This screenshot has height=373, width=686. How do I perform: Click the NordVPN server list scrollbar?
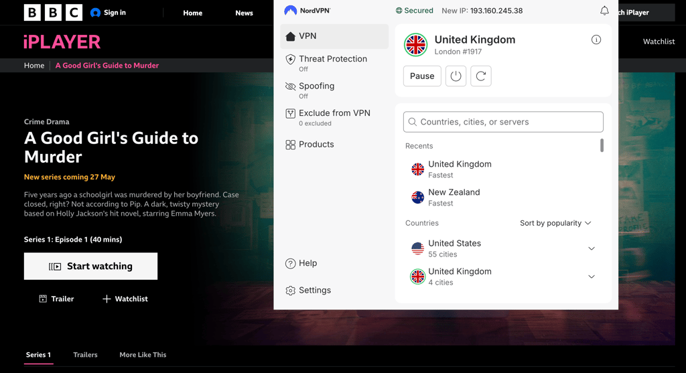[x=602, y=145]
